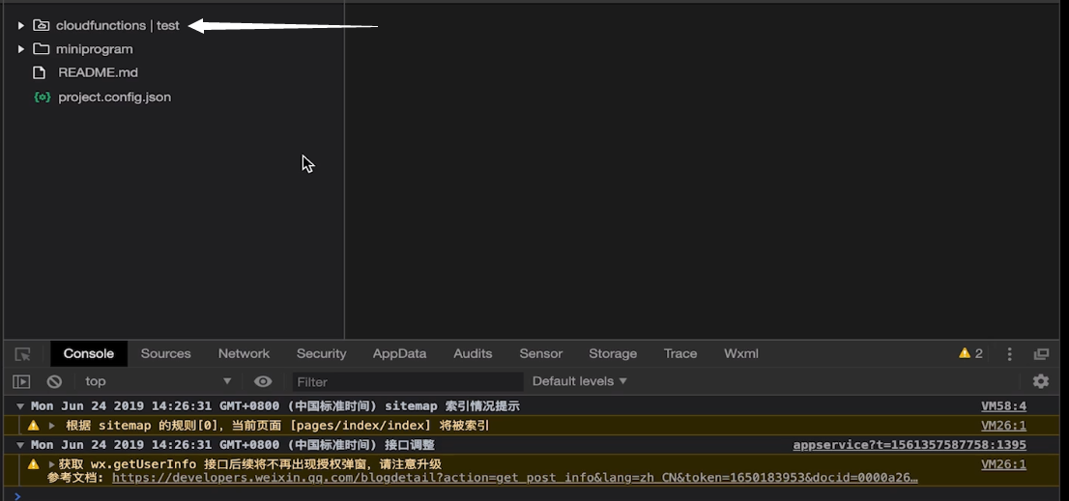Focus the console Filter input field
1069x501 pixels.
408,382
